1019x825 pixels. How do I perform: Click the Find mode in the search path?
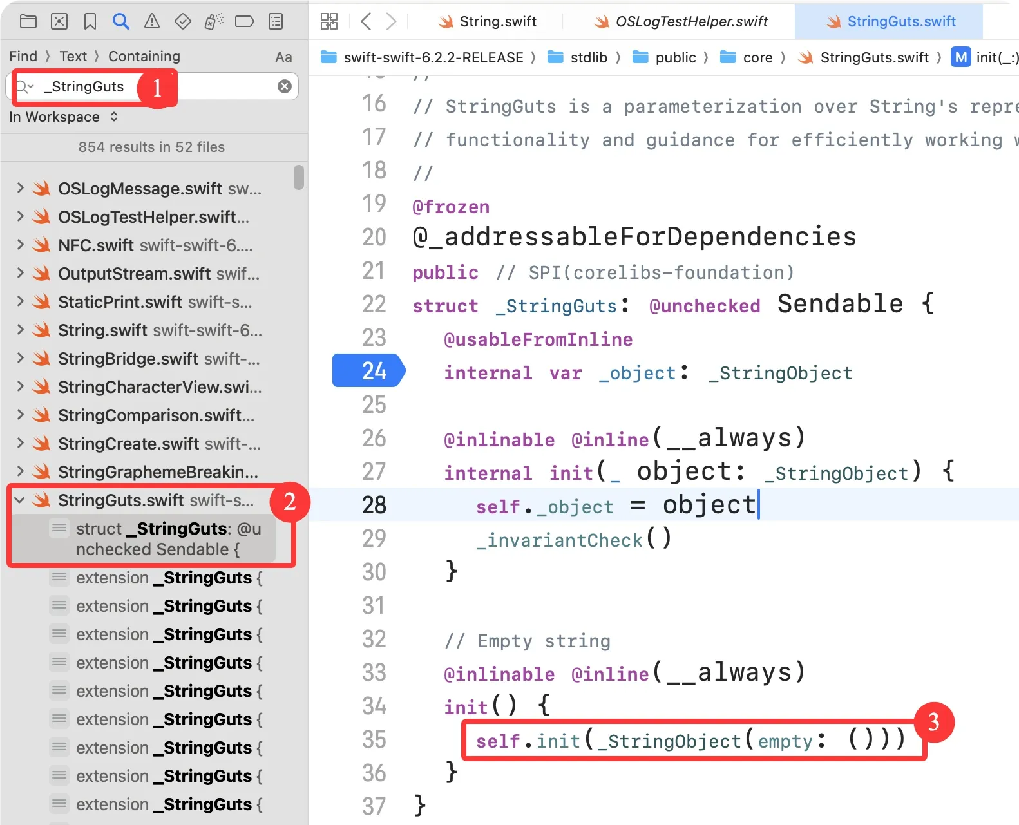pos(23,56)
